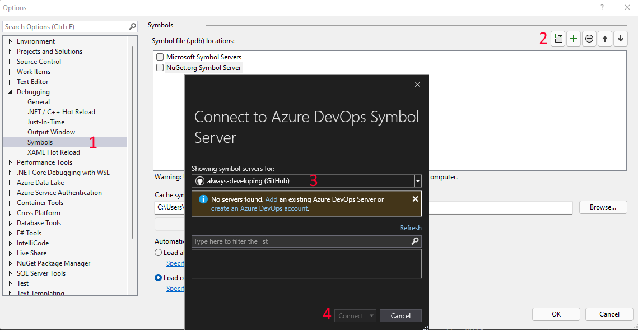
Task: Select Azure Service Authentication tree item
Action: pos(59,193)
